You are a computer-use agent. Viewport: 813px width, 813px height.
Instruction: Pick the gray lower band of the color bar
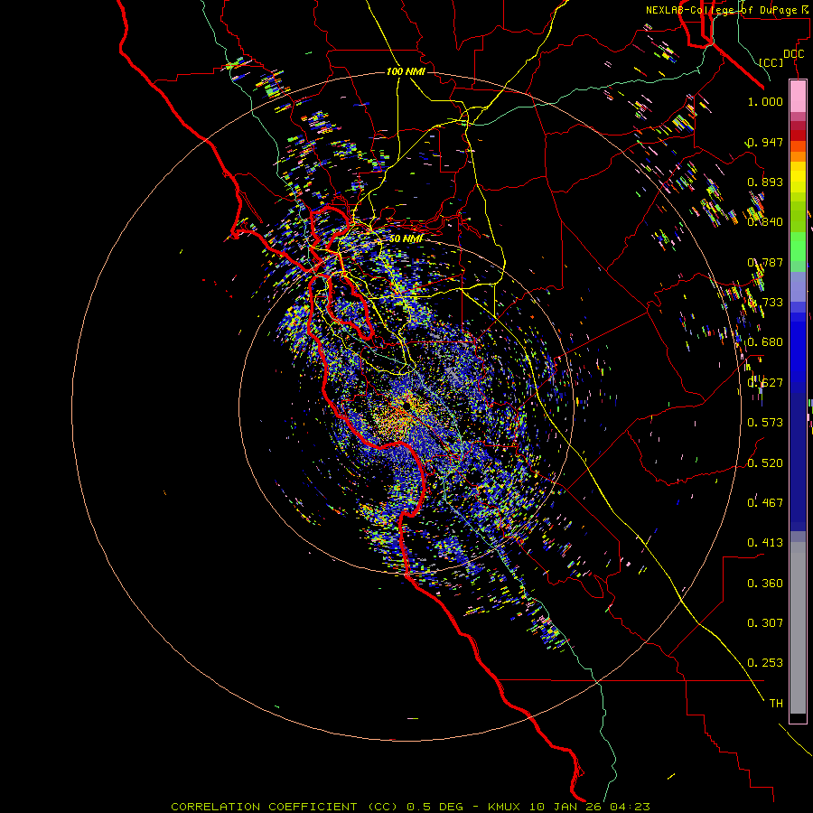pos(798,628)
